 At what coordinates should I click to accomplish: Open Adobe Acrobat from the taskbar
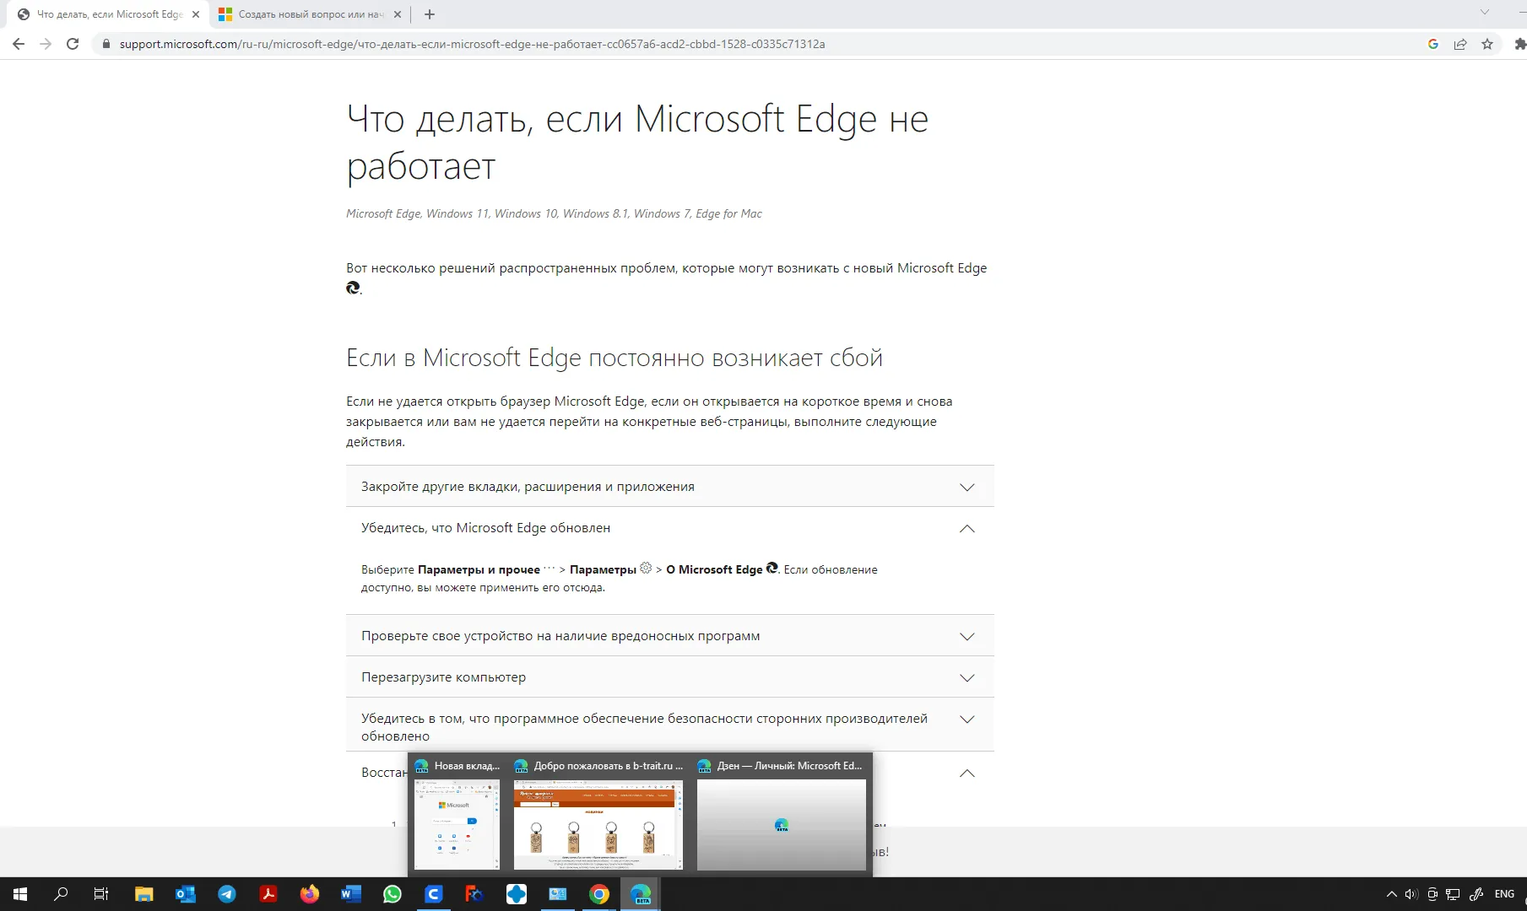[x=268, y=894]
